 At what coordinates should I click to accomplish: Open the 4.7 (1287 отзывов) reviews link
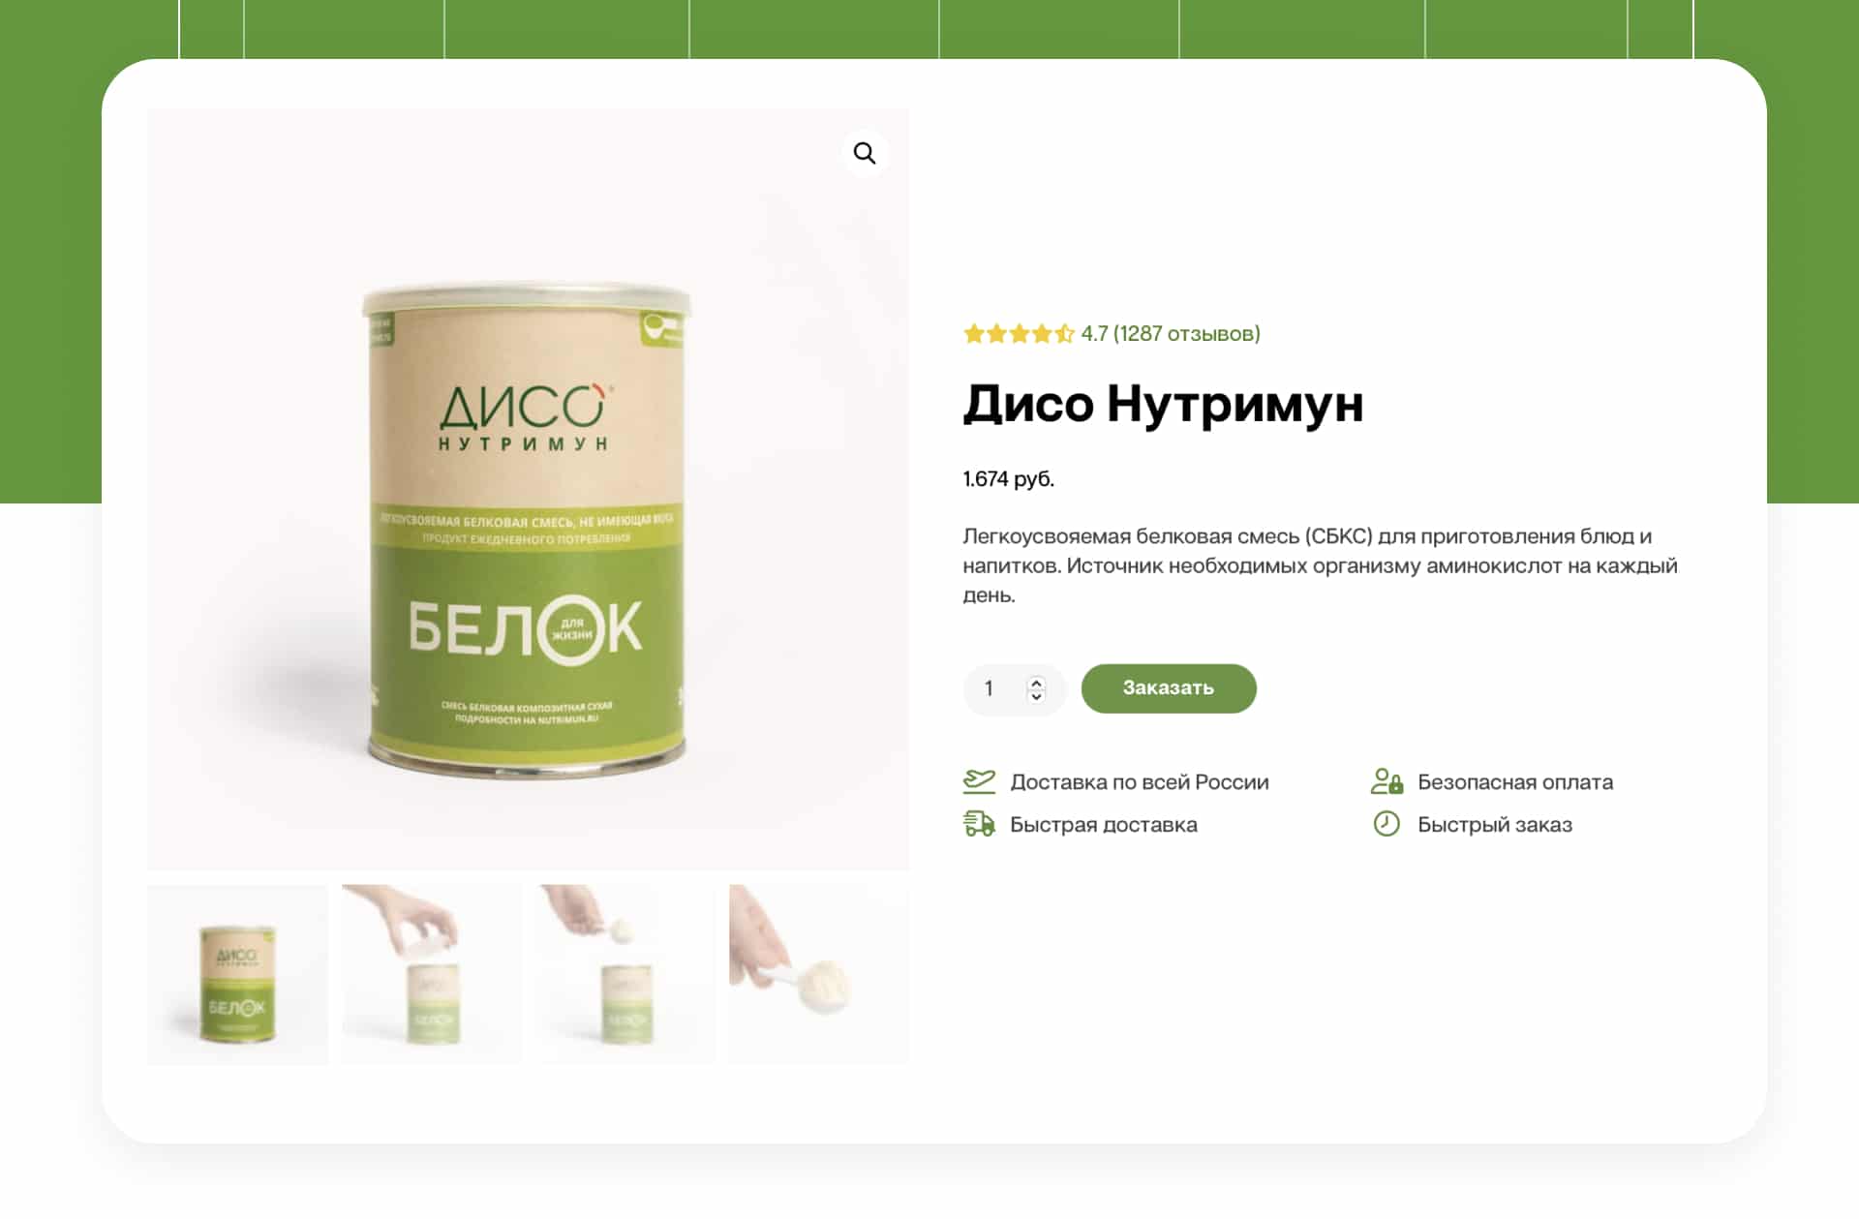coord(1171,334)
